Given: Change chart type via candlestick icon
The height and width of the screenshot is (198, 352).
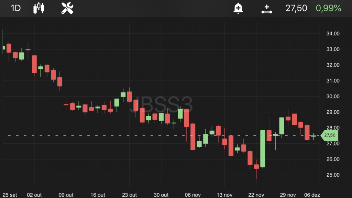Looking at the screenshot, I should 39,8.
